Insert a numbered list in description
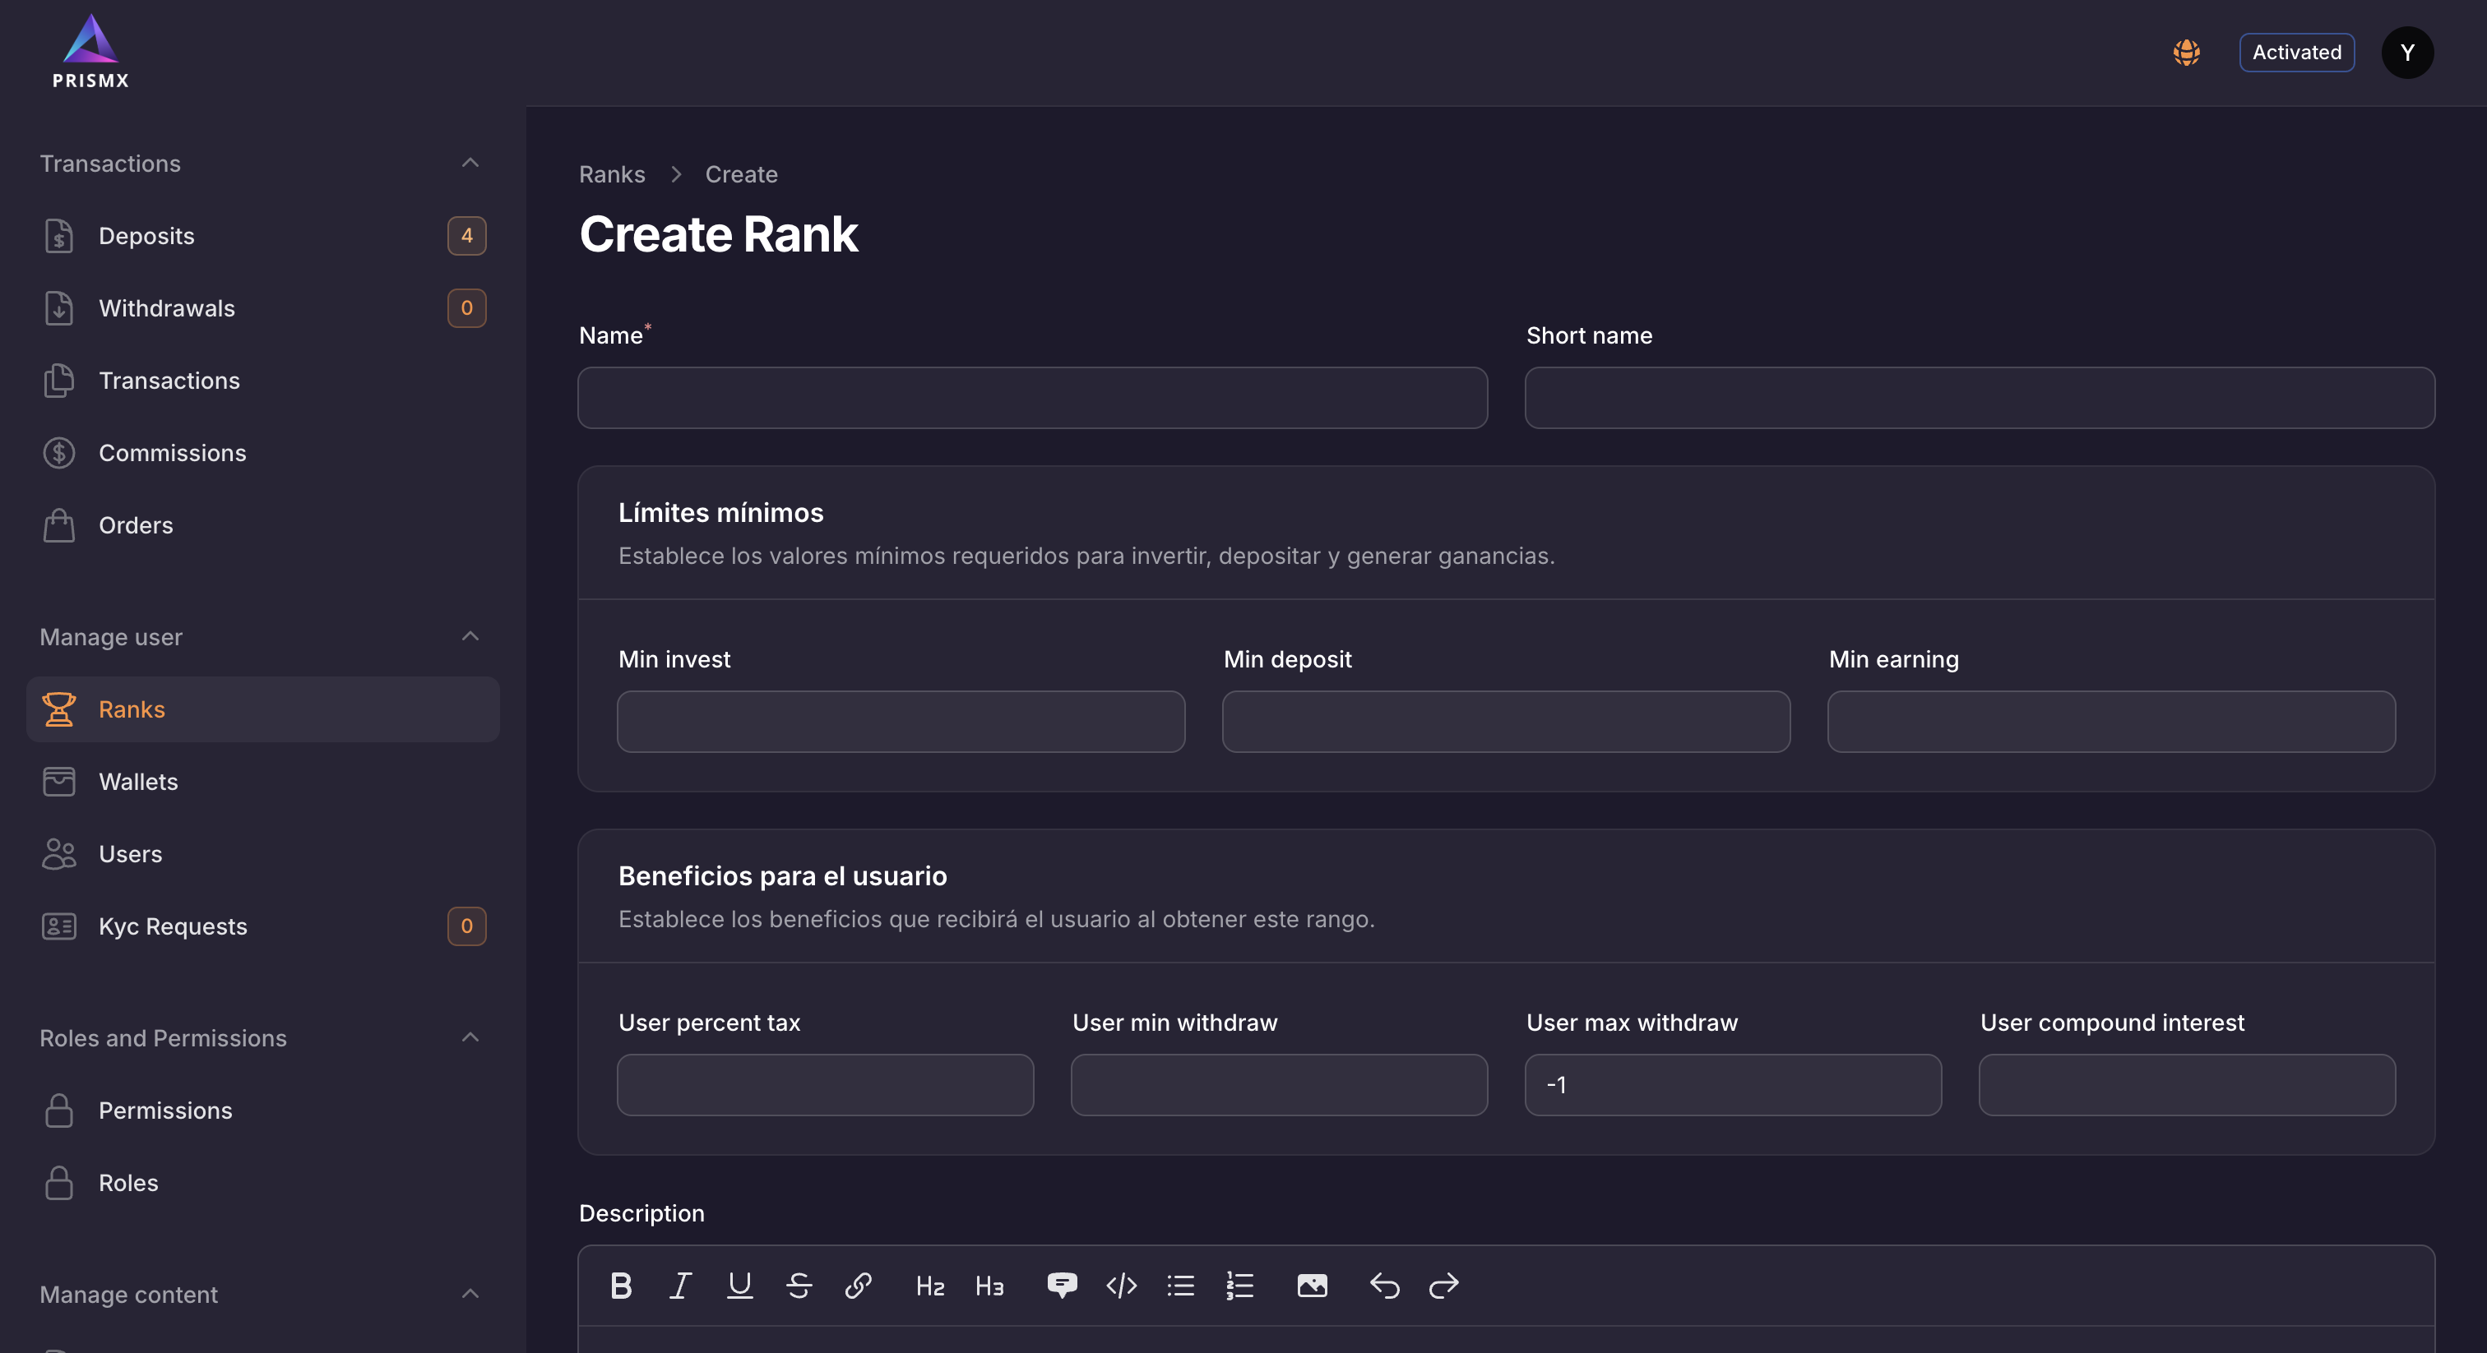 pos(1239,1286)
